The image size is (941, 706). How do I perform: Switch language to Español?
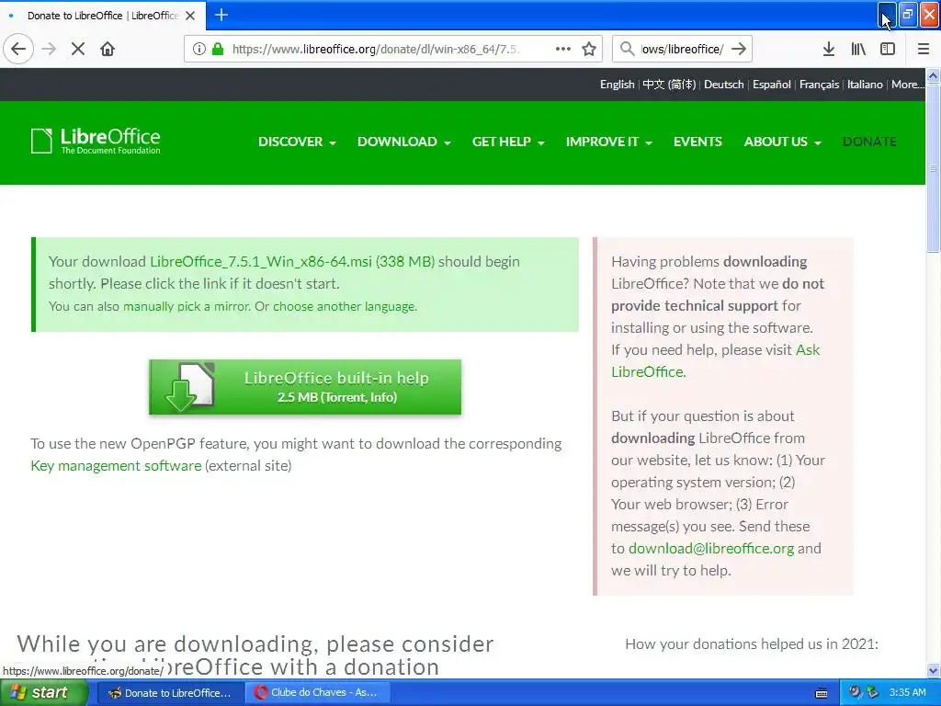(772, 85)
